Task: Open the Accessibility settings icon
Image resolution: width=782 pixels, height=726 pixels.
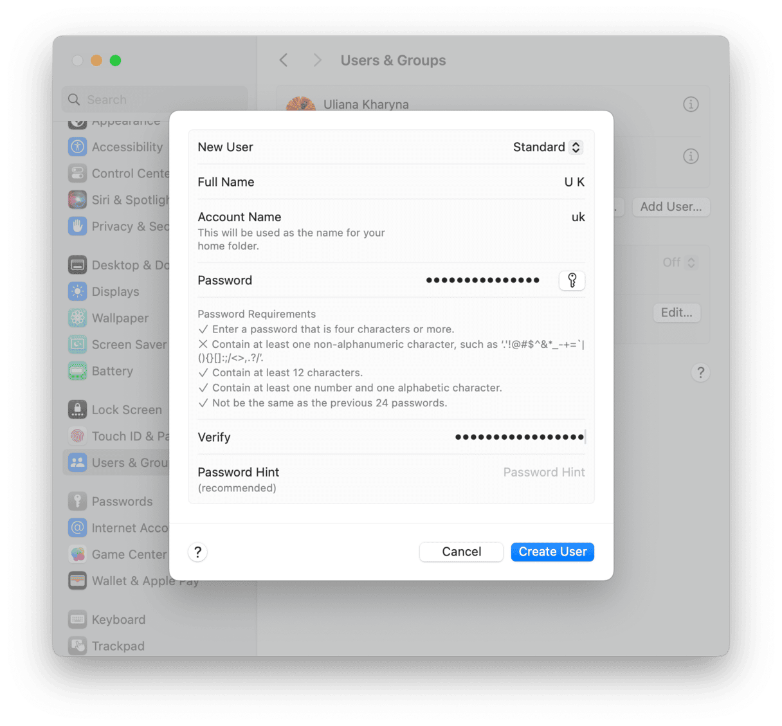Action: pyautogui.click(x=77, y=147)
